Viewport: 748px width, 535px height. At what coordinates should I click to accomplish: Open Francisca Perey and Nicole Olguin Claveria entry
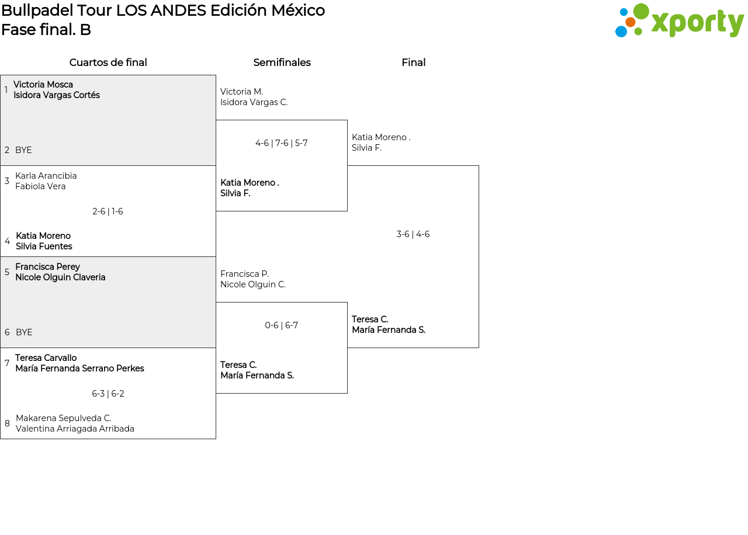click(60, 272)
